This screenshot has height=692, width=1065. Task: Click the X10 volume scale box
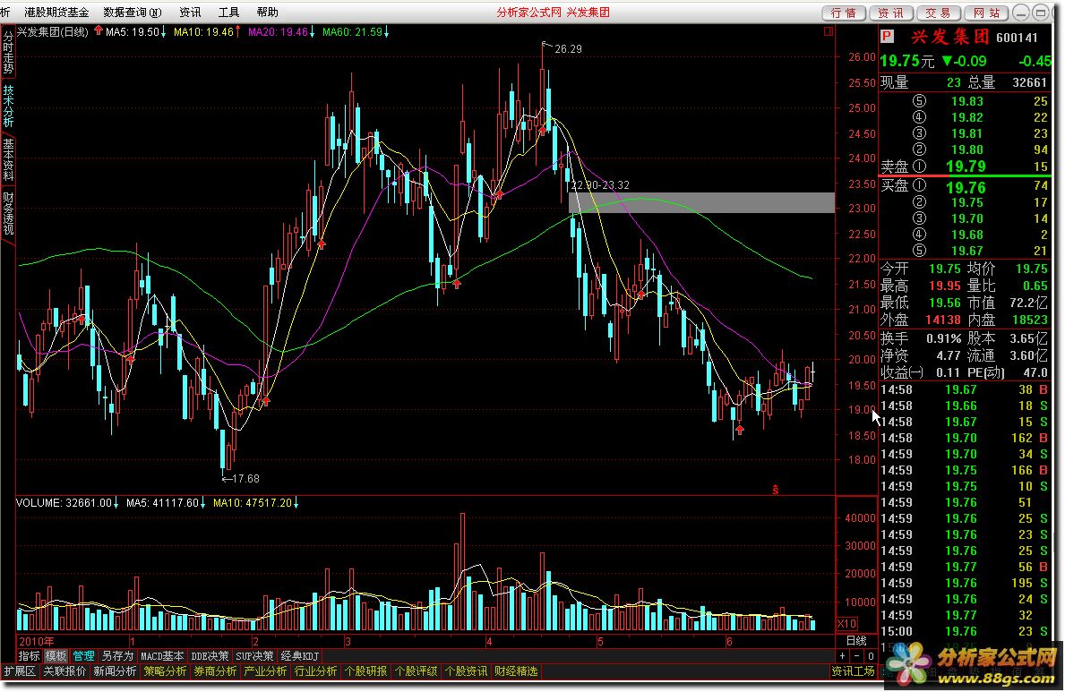click(x=847, y=623)
